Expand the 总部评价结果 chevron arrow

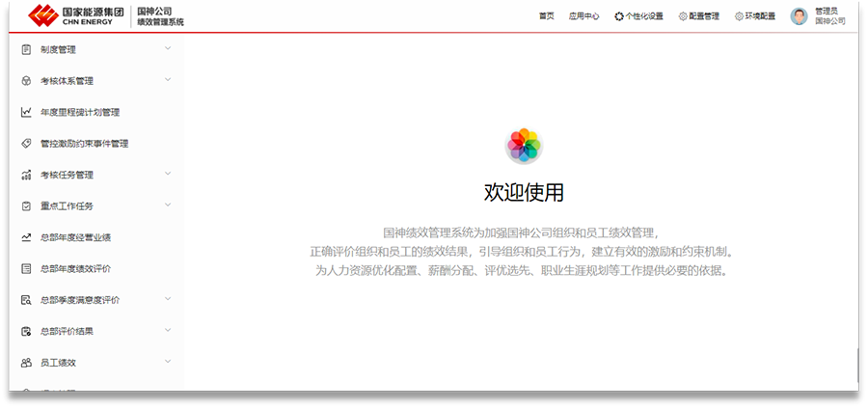(168, 331)
